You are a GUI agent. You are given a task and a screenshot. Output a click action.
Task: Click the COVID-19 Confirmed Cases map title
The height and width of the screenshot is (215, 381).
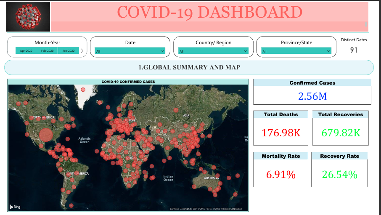coord(128,82)
